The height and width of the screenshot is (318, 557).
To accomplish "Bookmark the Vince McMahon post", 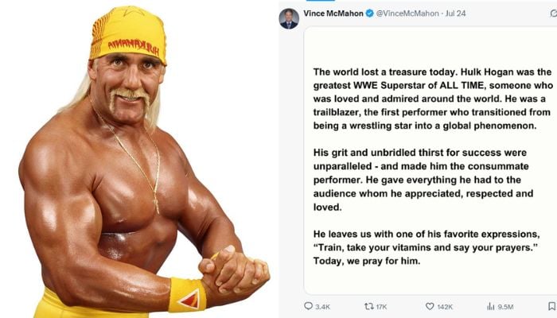I will click(x=551, y=305).
